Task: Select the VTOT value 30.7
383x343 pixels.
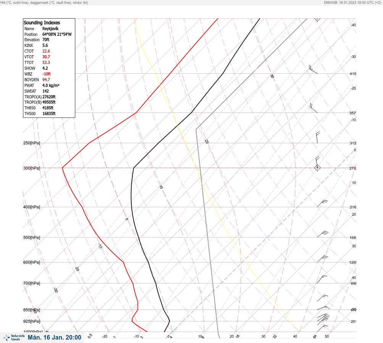Action: point(46,56)
